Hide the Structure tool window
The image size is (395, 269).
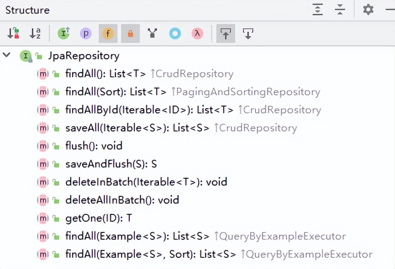click(x=389, y=9)
